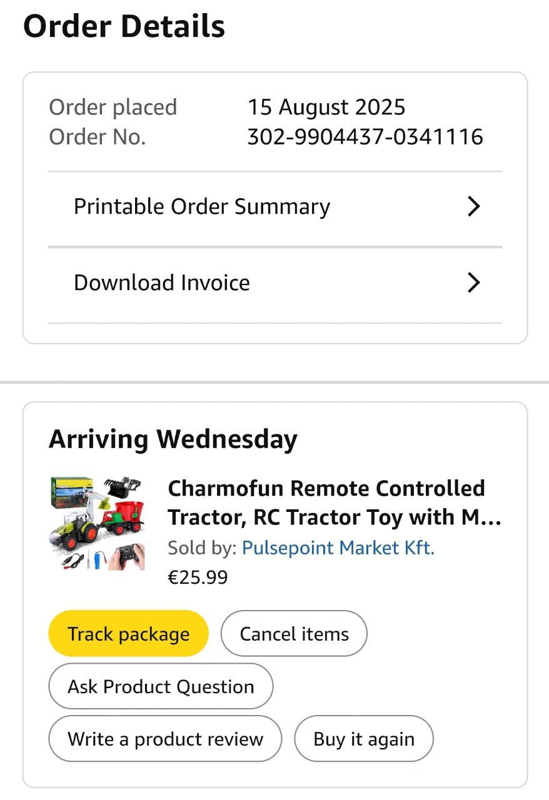Click the Cancel items button

[x=294, y=634]
